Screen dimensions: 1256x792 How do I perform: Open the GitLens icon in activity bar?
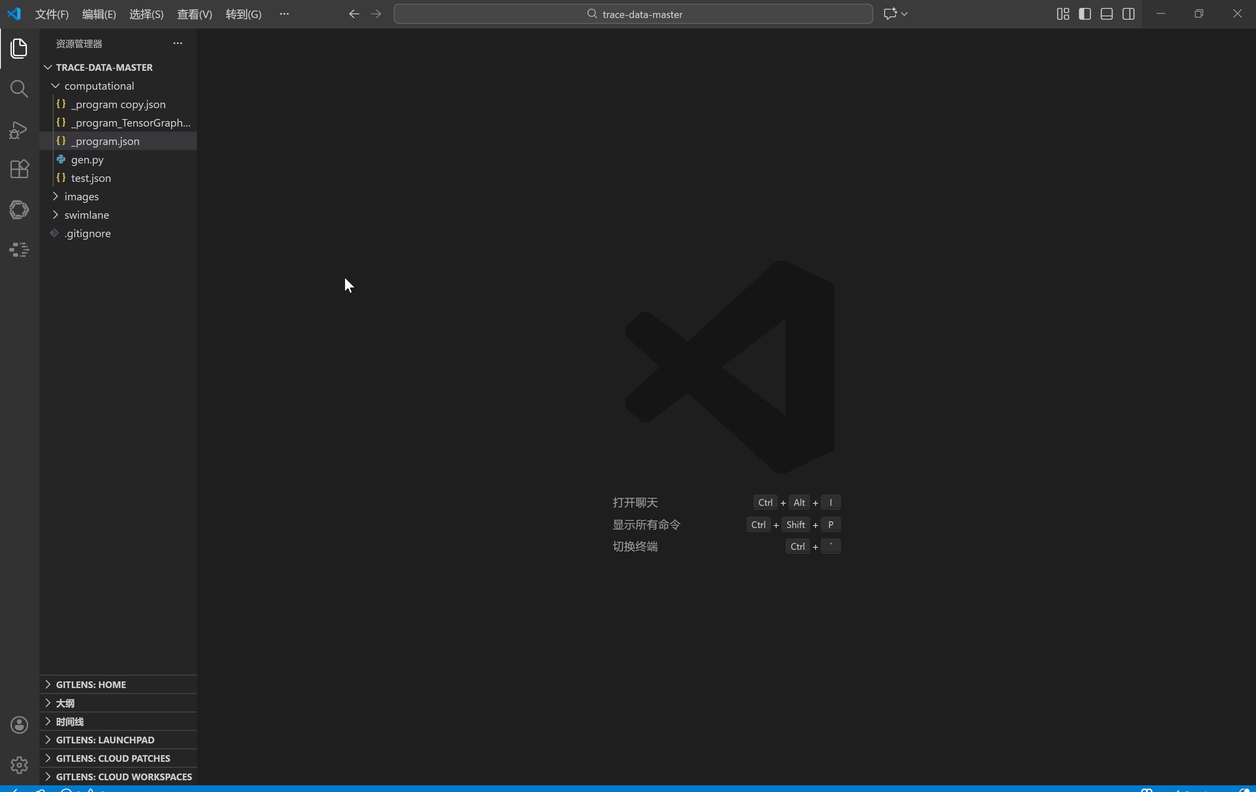[19, 210]
